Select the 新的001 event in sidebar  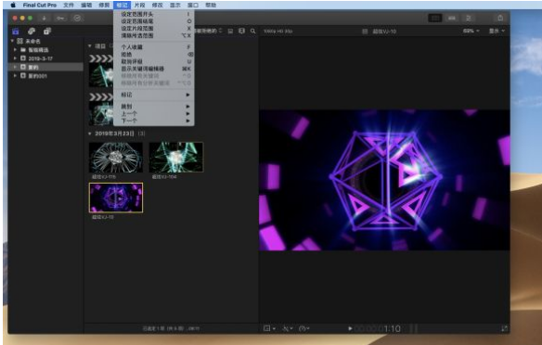tap(37, 76)
